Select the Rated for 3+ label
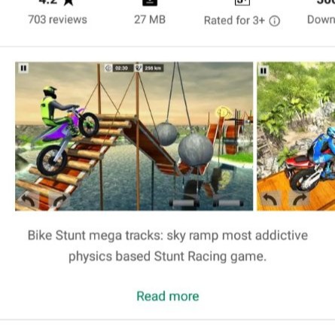The height and width of the screenshot is (335, 335). point(234,20)
